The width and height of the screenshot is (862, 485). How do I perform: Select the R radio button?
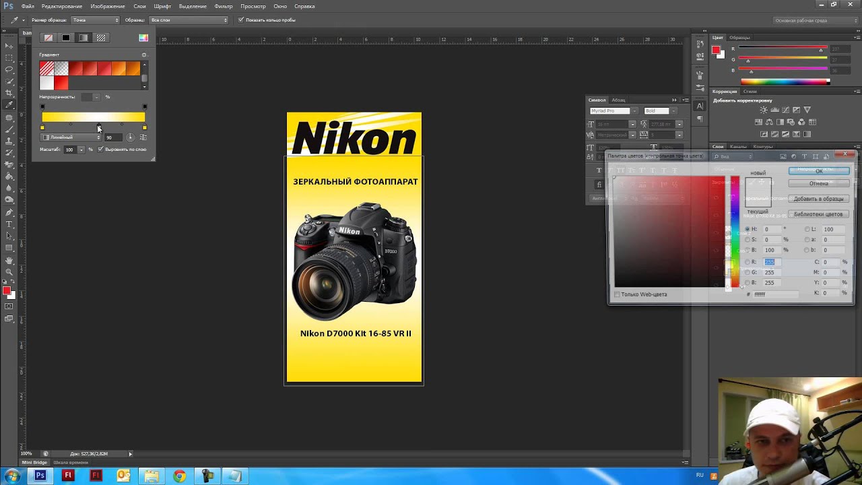click(747, 262)
